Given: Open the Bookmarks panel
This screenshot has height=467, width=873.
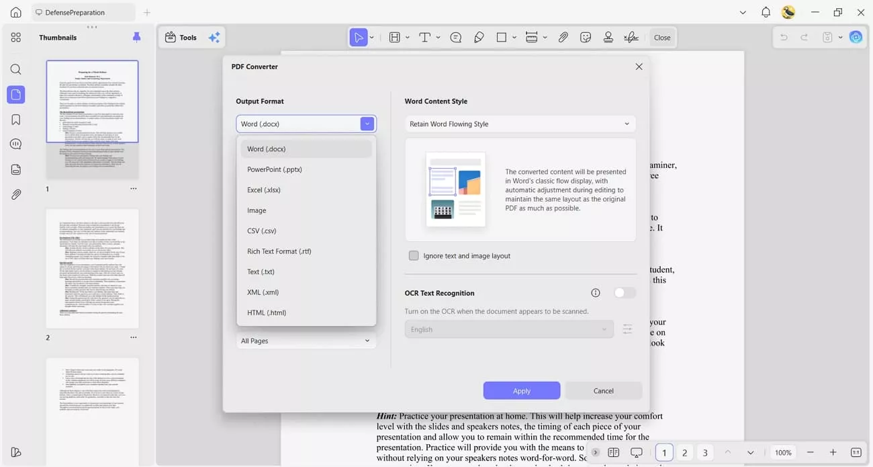Looking at the screenshot, I should (15, 119).
